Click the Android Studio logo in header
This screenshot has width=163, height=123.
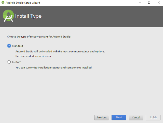tap(8, 16)
